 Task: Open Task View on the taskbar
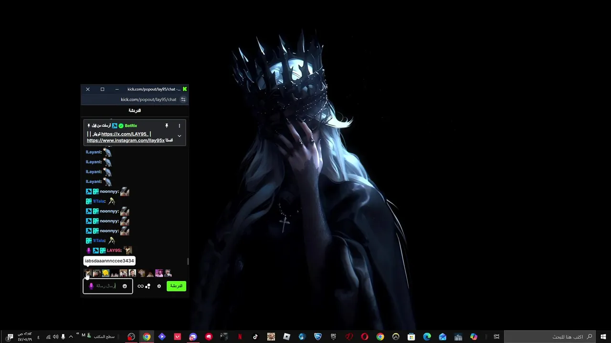[496, 337]
